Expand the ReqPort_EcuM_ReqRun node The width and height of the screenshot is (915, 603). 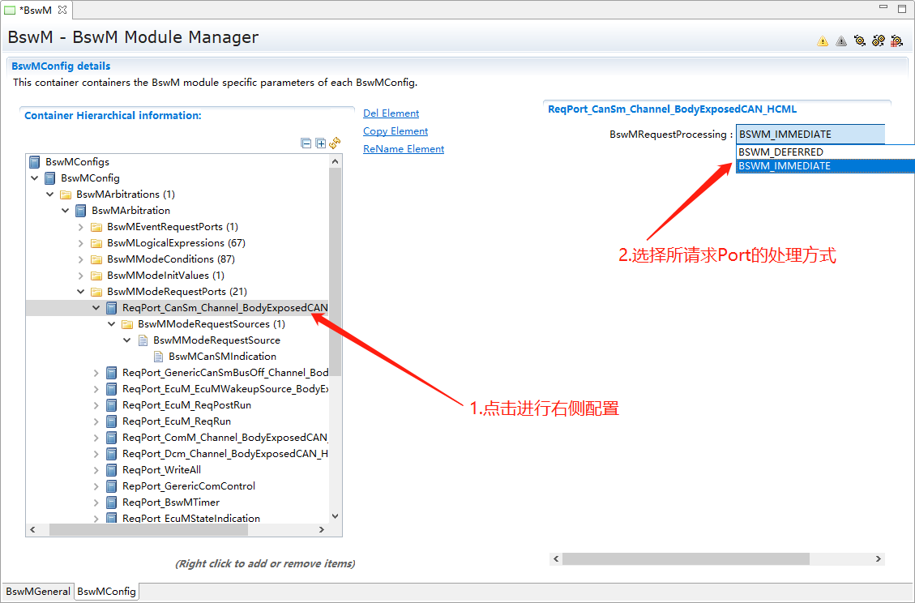[96, 421]
